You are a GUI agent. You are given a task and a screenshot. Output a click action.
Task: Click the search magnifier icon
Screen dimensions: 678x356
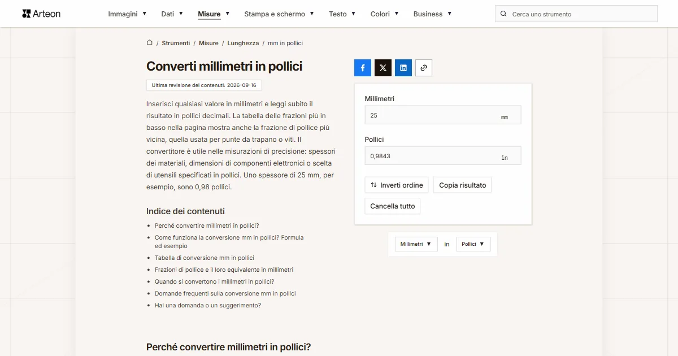[x=503, y=14]
